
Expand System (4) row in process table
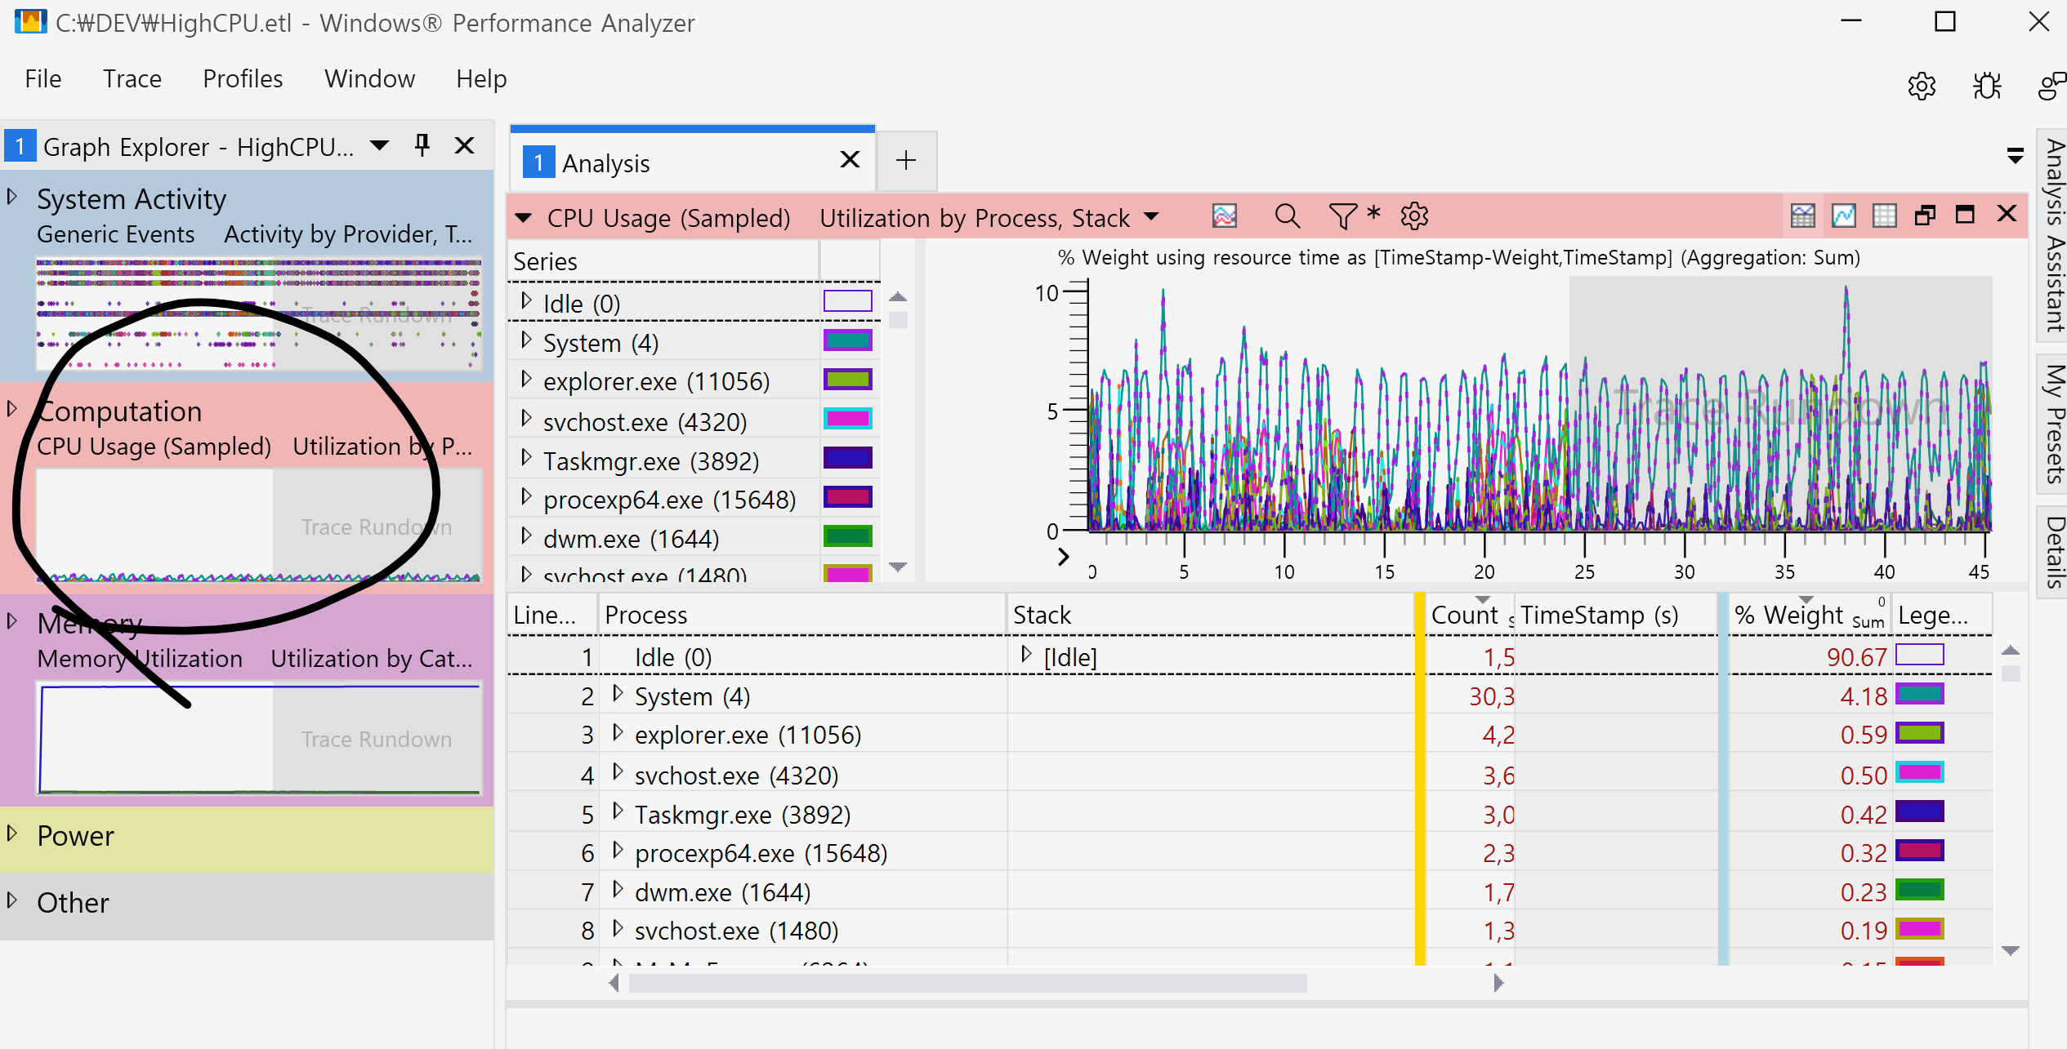click(618, 695)
